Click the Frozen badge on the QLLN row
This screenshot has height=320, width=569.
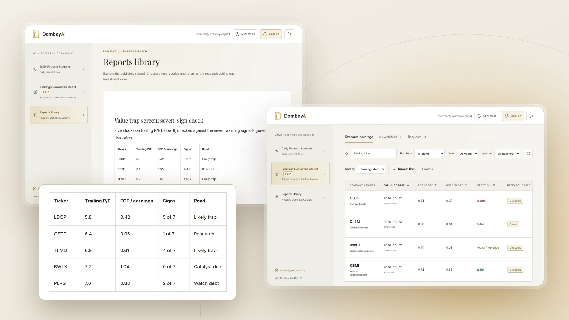513,224
